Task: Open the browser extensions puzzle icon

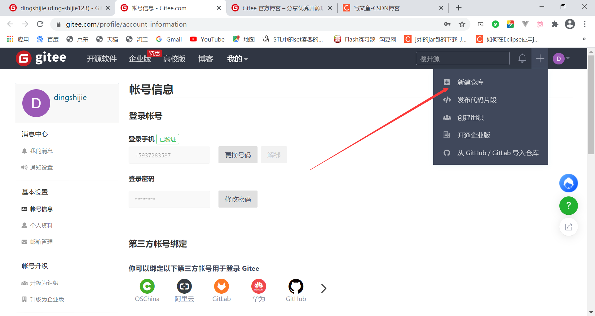Action: pyautogui.click(x=555, y=24)
